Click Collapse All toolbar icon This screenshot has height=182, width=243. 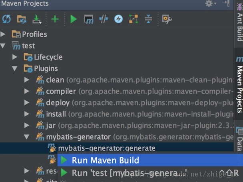[x=148, y=19]
